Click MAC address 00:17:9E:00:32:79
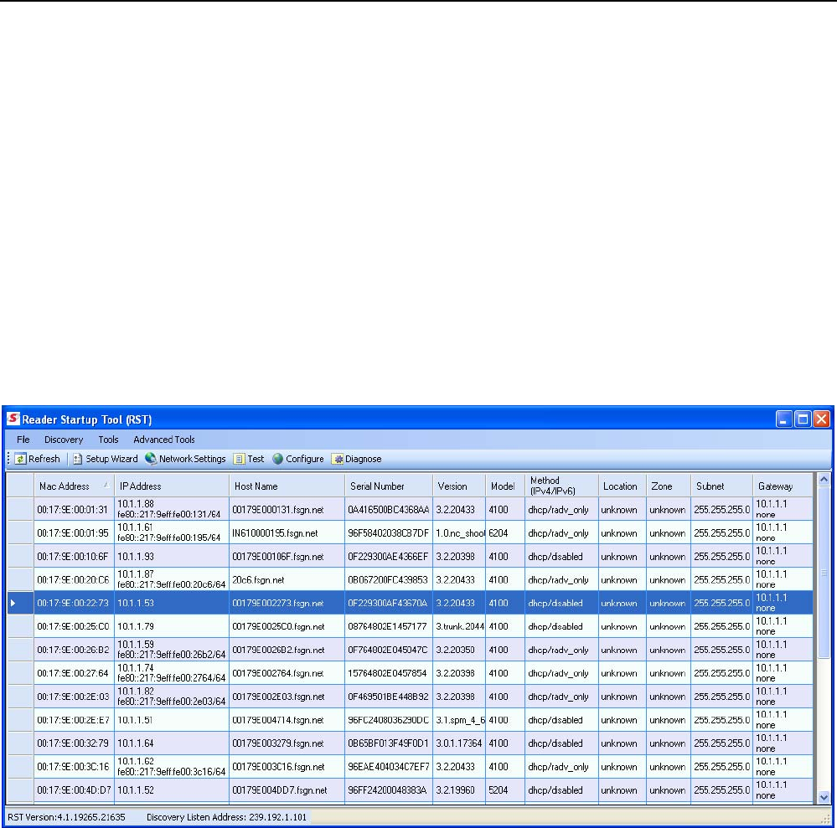The width and height of the screenshot is (837, 828). (75, 743)
